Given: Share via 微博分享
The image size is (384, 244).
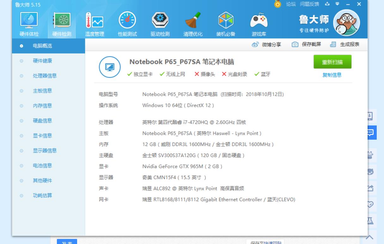Looking at the screenshot, I should 266,44.
